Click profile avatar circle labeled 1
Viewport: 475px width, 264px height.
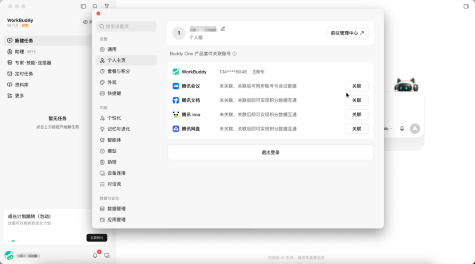point(179,33)
